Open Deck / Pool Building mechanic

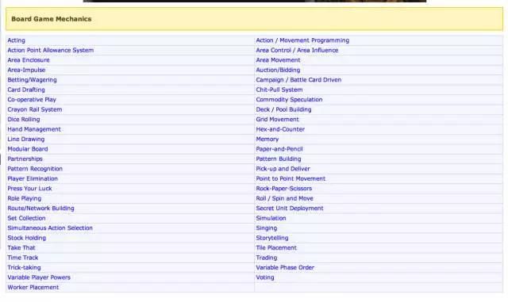pos(283,109)
